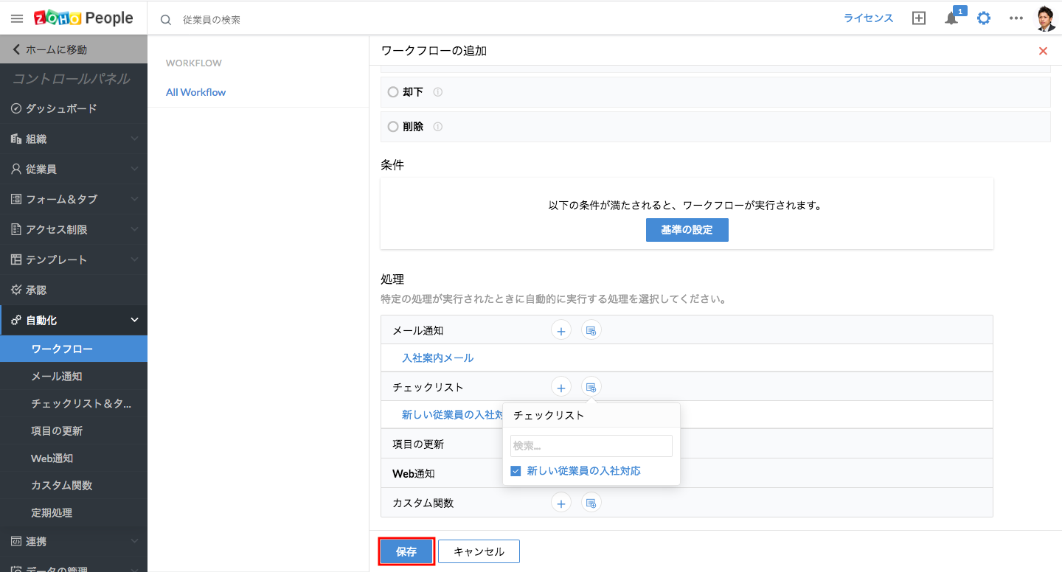
Task: Click the 入社案内メール link
Action: [437, 358]
